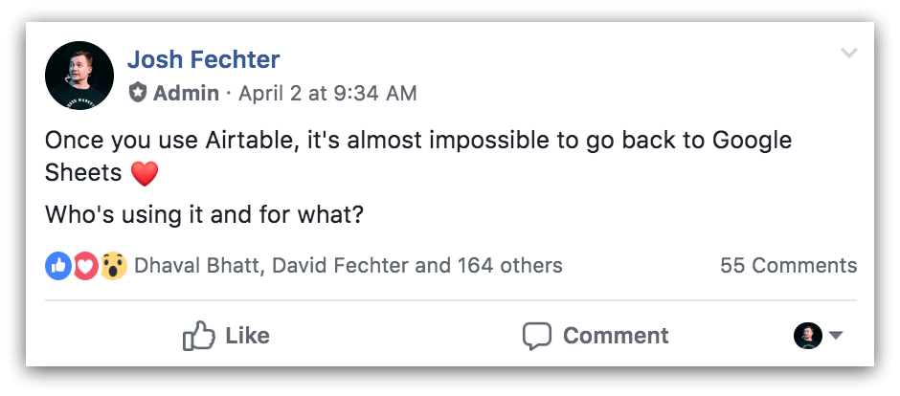Click the wow face reaction icon
This screenshot has height=396, width=900.
tap(114, 266)
